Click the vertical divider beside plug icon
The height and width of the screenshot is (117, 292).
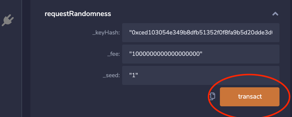tap(22, 58)
